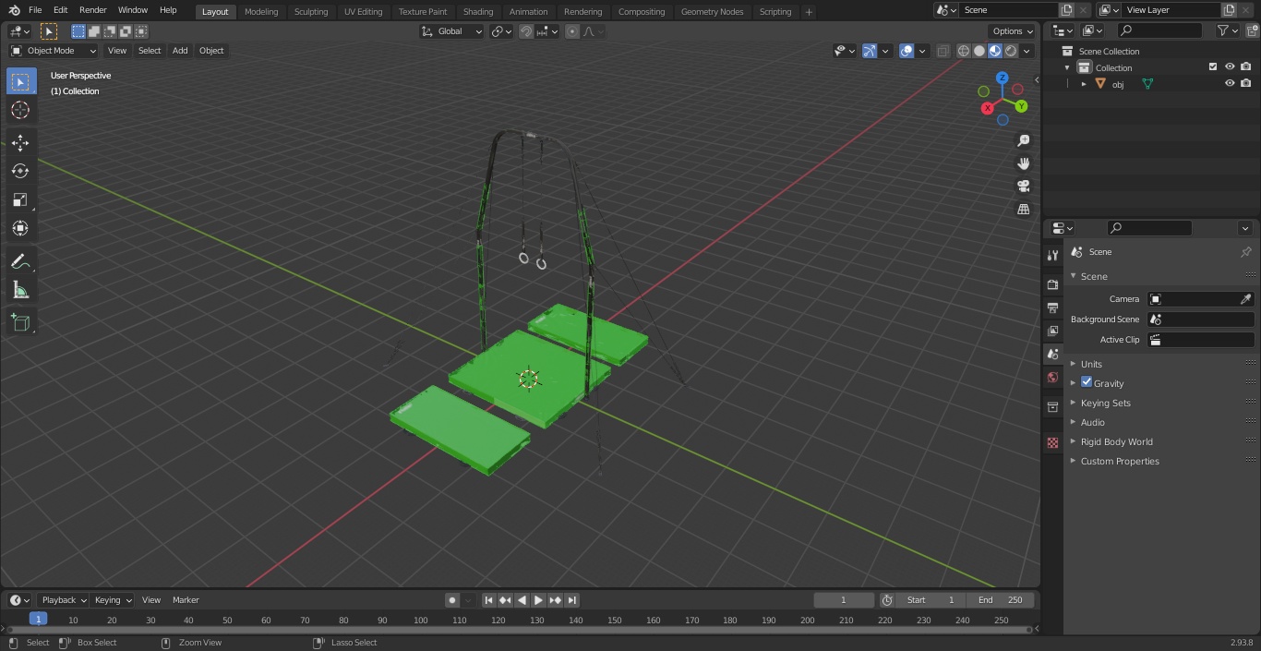Open viewport shading options dropdown
Image resolution: width=1261 pixels, height=651 pixels.
click(x=1027, y=51)
